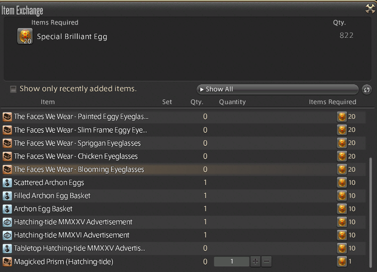The image size is (377, 272).
Task: Click the Items Required column header in list
Action: [332, 102]
